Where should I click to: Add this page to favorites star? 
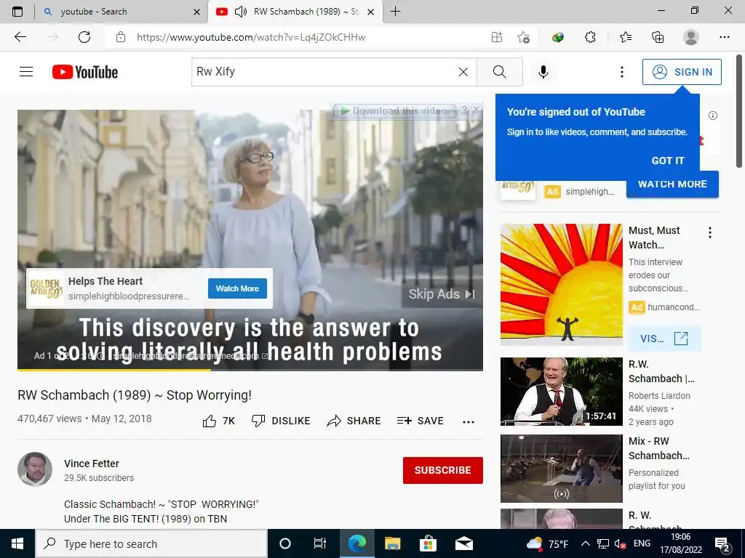tap(523, 37)
